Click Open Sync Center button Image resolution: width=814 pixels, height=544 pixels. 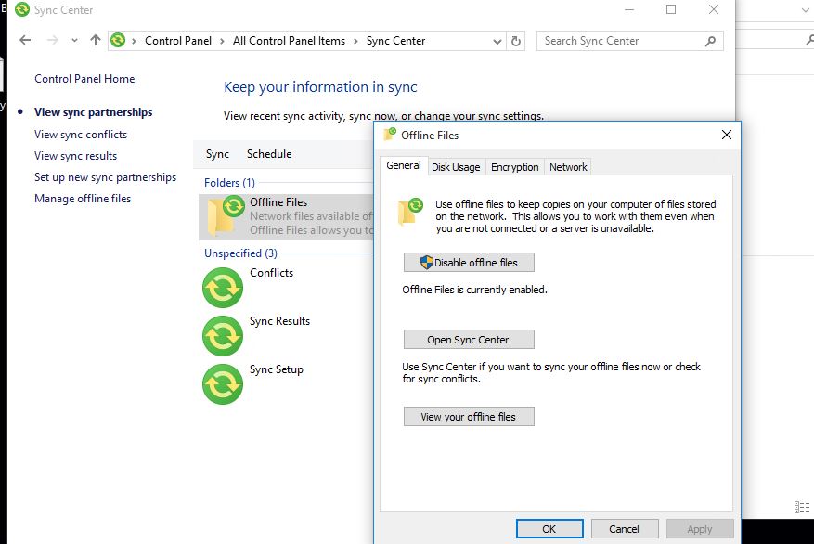[x=469, y=340]
